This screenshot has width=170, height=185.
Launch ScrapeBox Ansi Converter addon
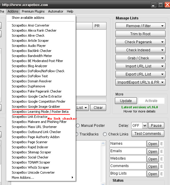(x=41, y=25)
